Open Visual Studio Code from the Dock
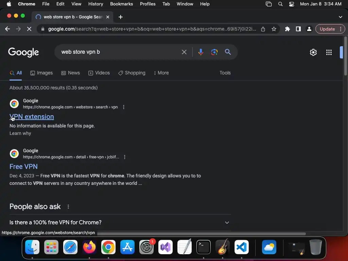Viewport: 348px width, 261px height. [242, 247]
